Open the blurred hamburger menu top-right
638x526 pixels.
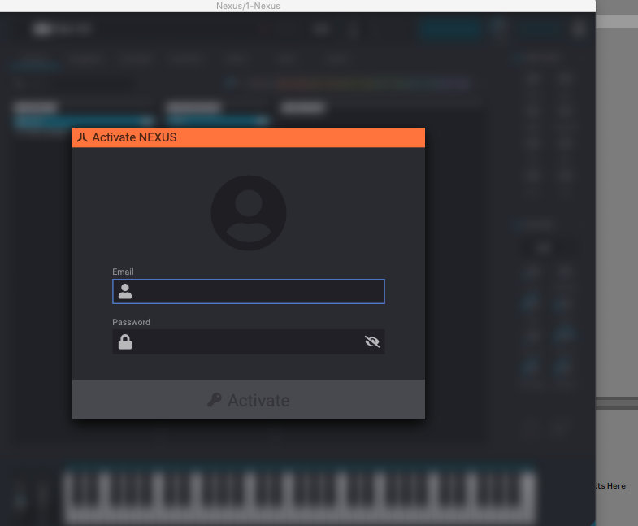point(579,28)
